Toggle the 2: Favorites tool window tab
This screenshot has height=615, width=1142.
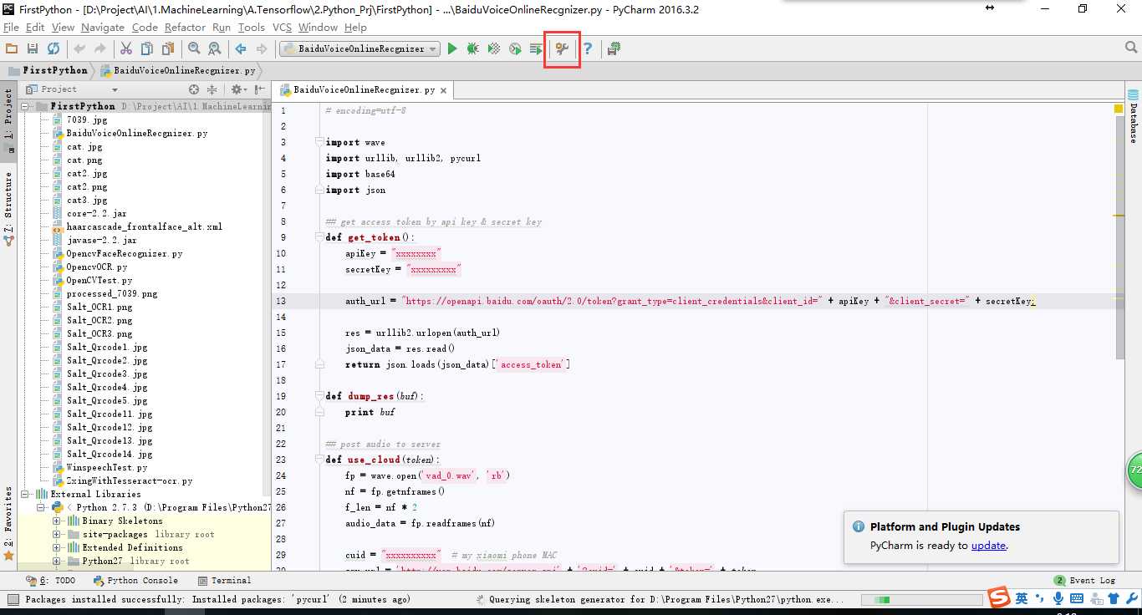point(8,523)
